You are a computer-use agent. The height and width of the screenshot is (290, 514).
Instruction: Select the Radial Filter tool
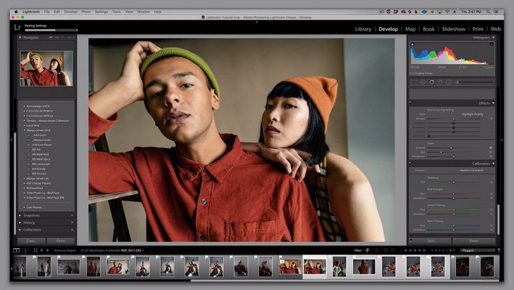click(448, 82)
